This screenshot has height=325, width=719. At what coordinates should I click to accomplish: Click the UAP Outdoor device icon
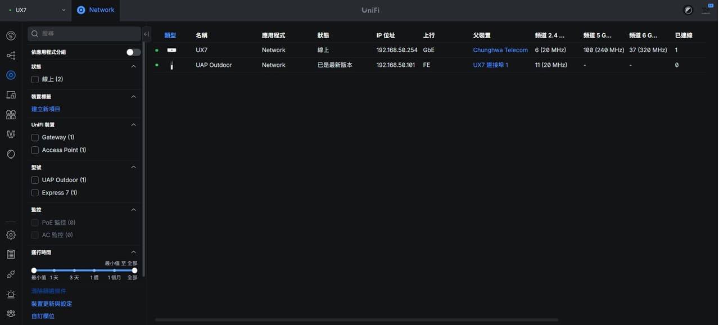point(171,65)
